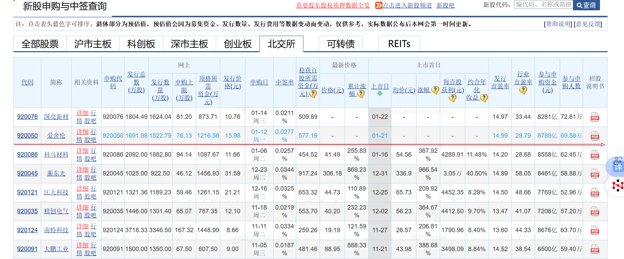Click help icon under 行业市盈率

click(523, 90)
